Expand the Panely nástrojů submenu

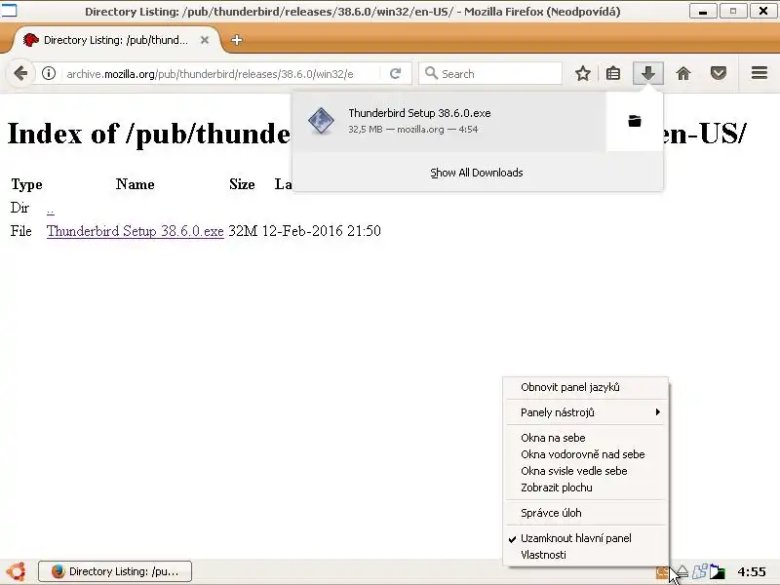click(x=586, y=412)
